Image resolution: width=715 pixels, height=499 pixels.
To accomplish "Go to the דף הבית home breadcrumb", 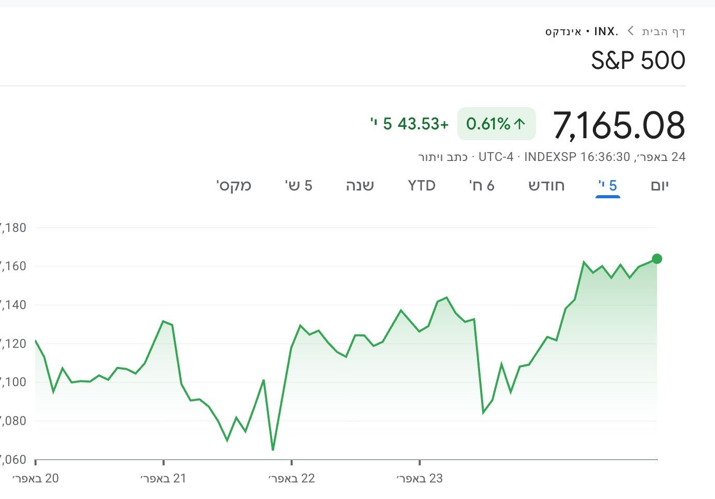I will 664,32.
